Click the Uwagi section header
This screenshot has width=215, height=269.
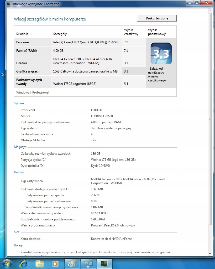18,245
